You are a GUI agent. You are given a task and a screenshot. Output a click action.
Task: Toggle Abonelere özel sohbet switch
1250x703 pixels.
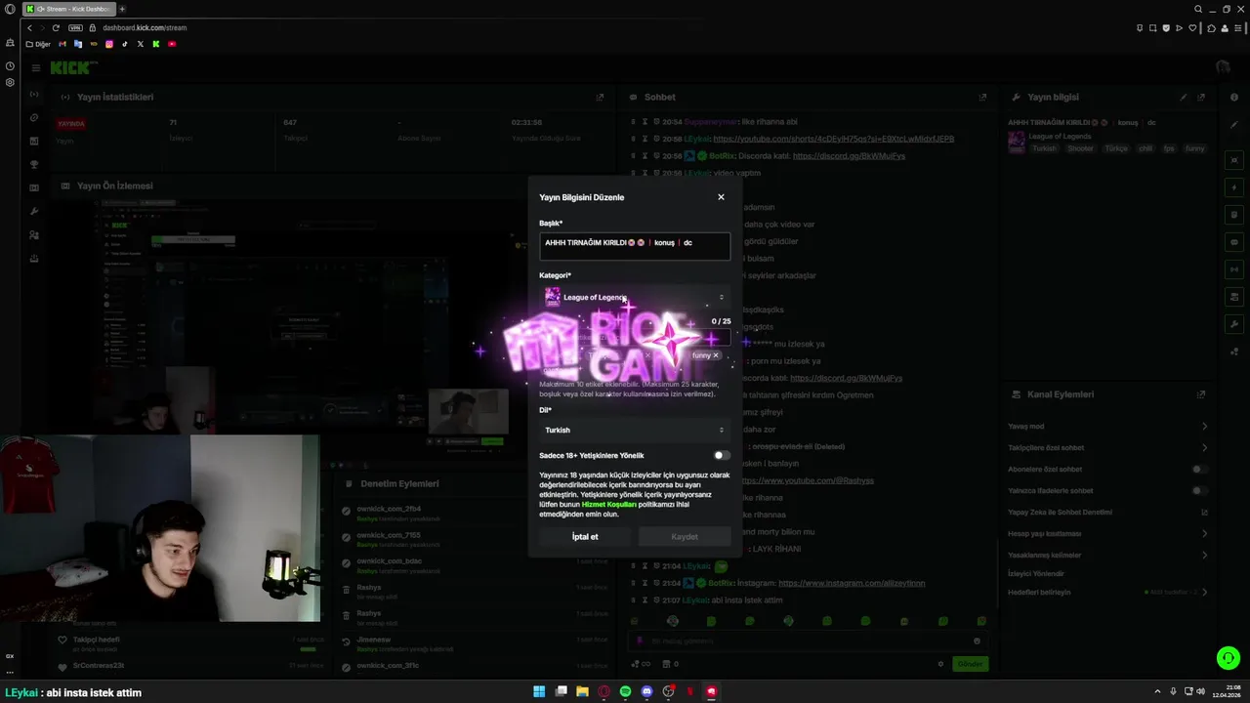(x=1200, y=470)
